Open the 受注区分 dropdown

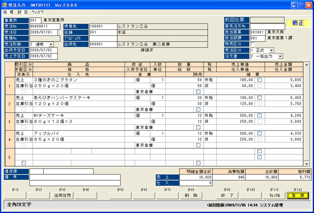(271, 50)
